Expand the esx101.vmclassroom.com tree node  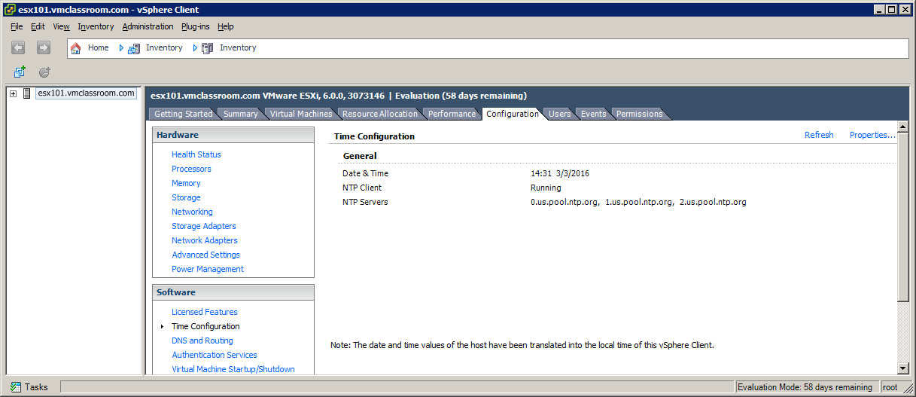coord(13,93)
